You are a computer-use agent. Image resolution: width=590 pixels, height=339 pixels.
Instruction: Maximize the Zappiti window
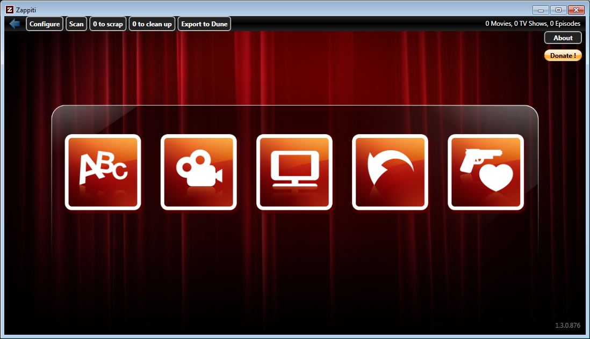point(558,10)
